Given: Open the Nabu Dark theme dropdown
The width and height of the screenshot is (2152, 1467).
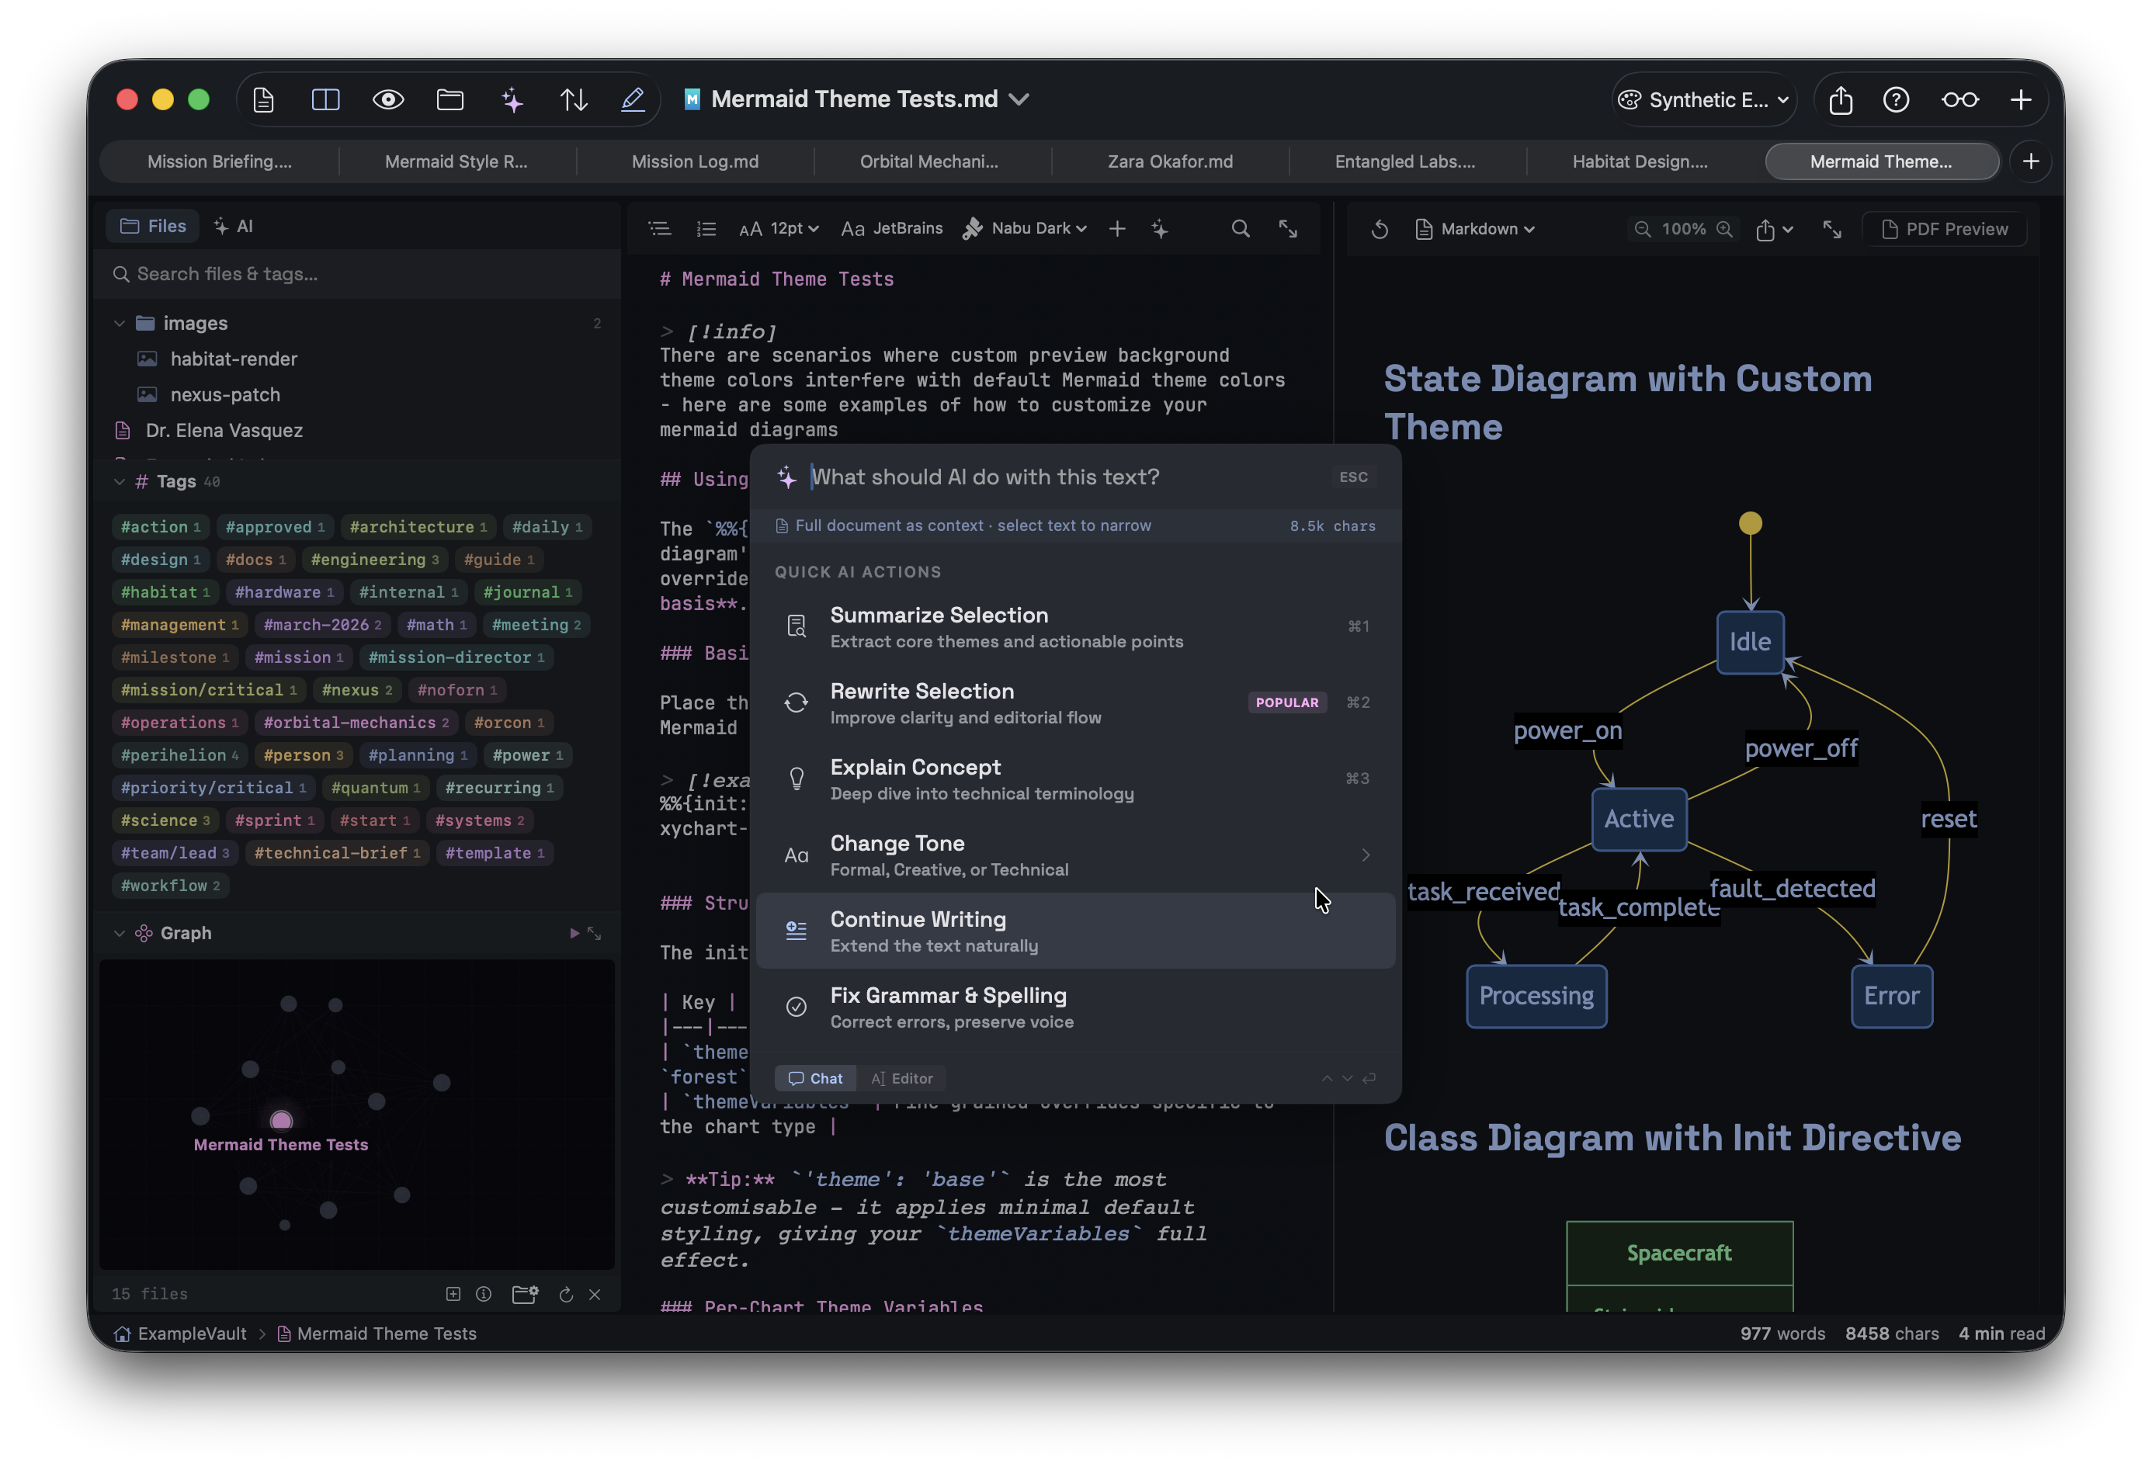Looking at the screenshot, I should click(x=1025, y=229).
